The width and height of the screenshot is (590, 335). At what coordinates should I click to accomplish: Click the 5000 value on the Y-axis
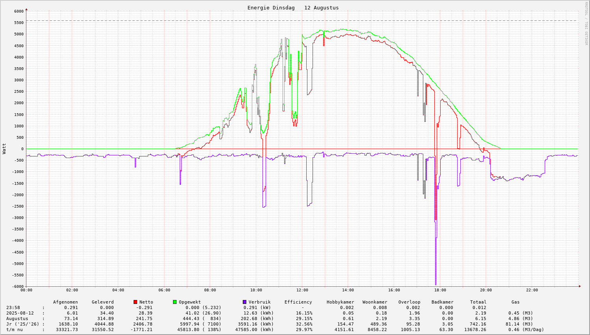[18, 34]
